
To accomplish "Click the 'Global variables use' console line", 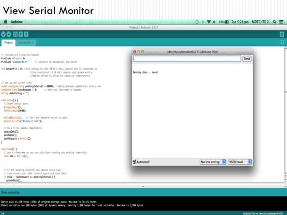I will (72, 205).
